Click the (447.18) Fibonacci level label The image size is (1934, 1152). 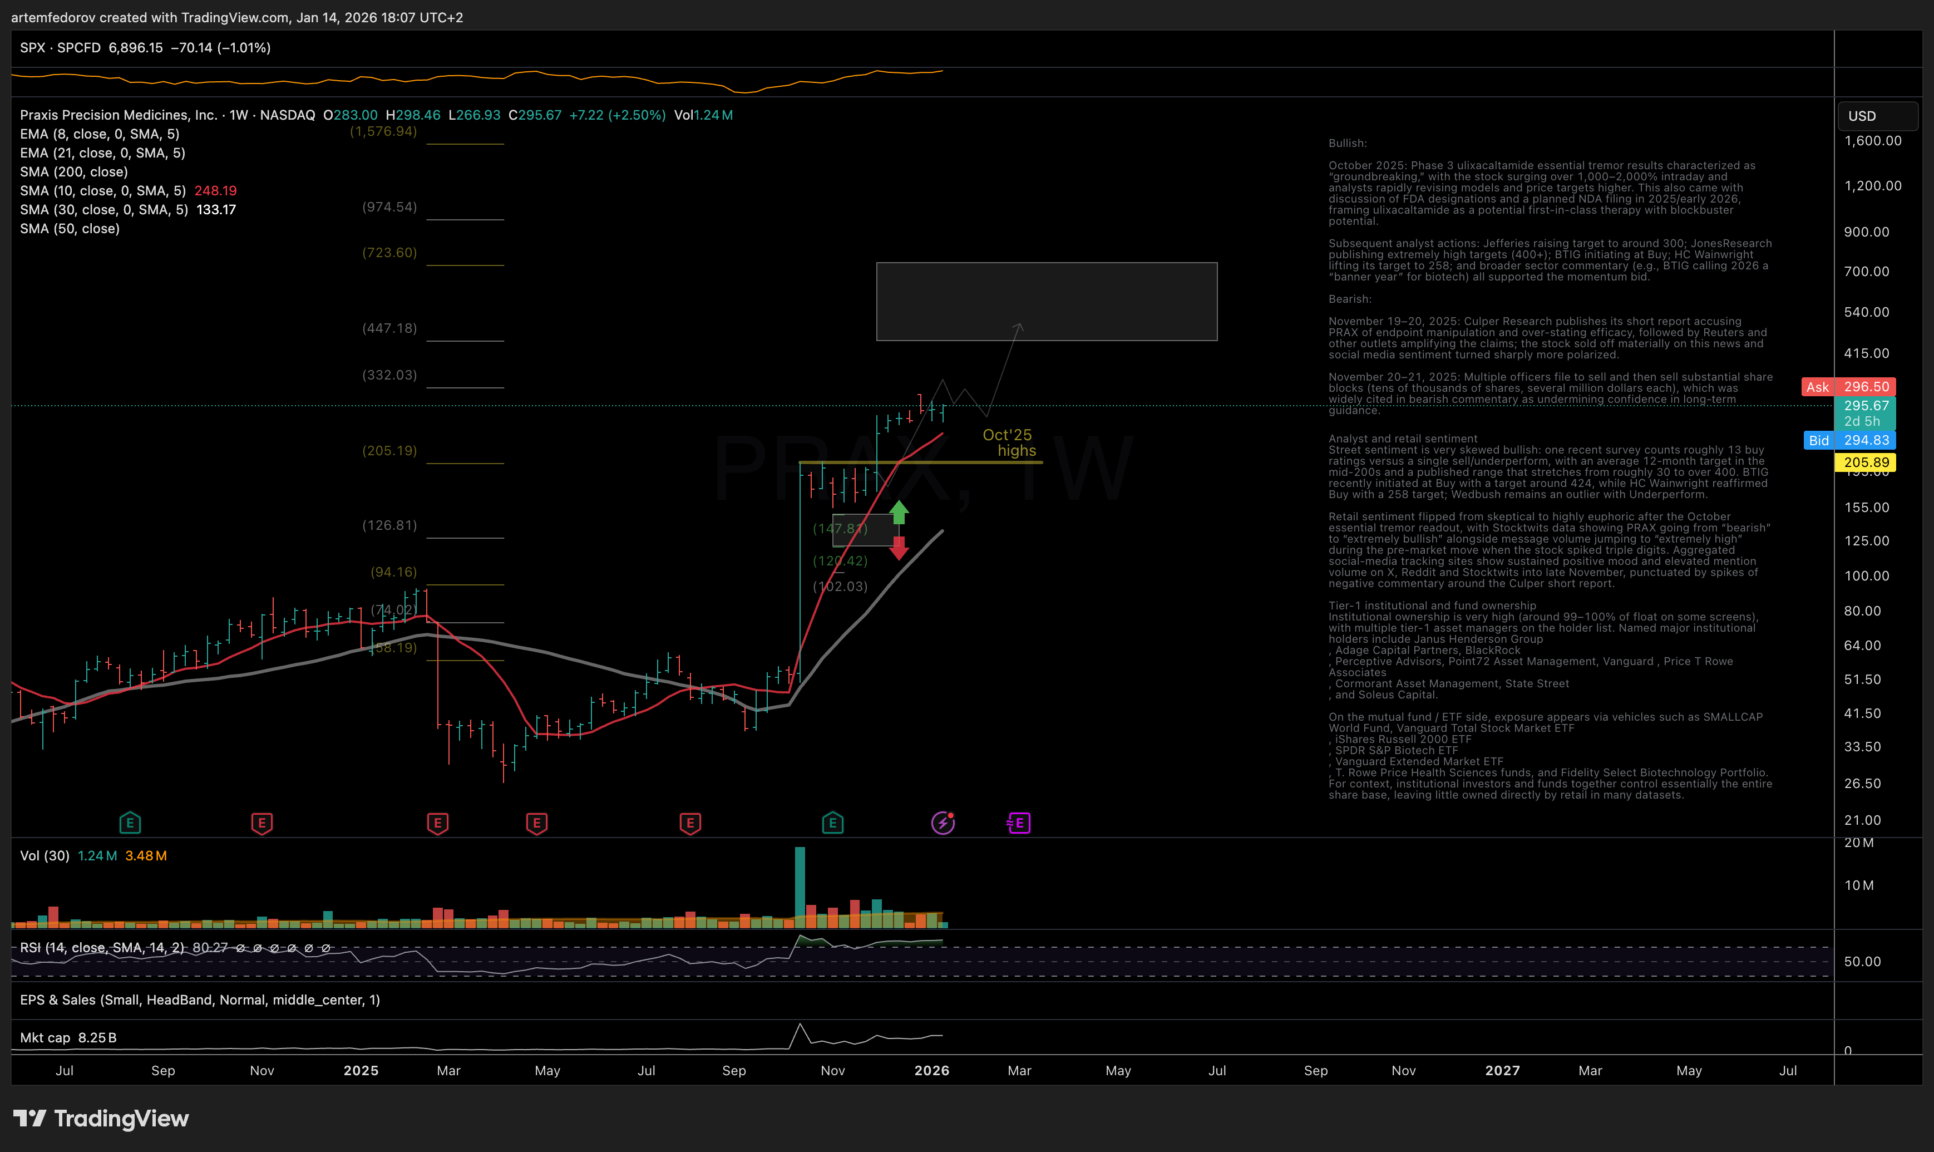[389, 328]
